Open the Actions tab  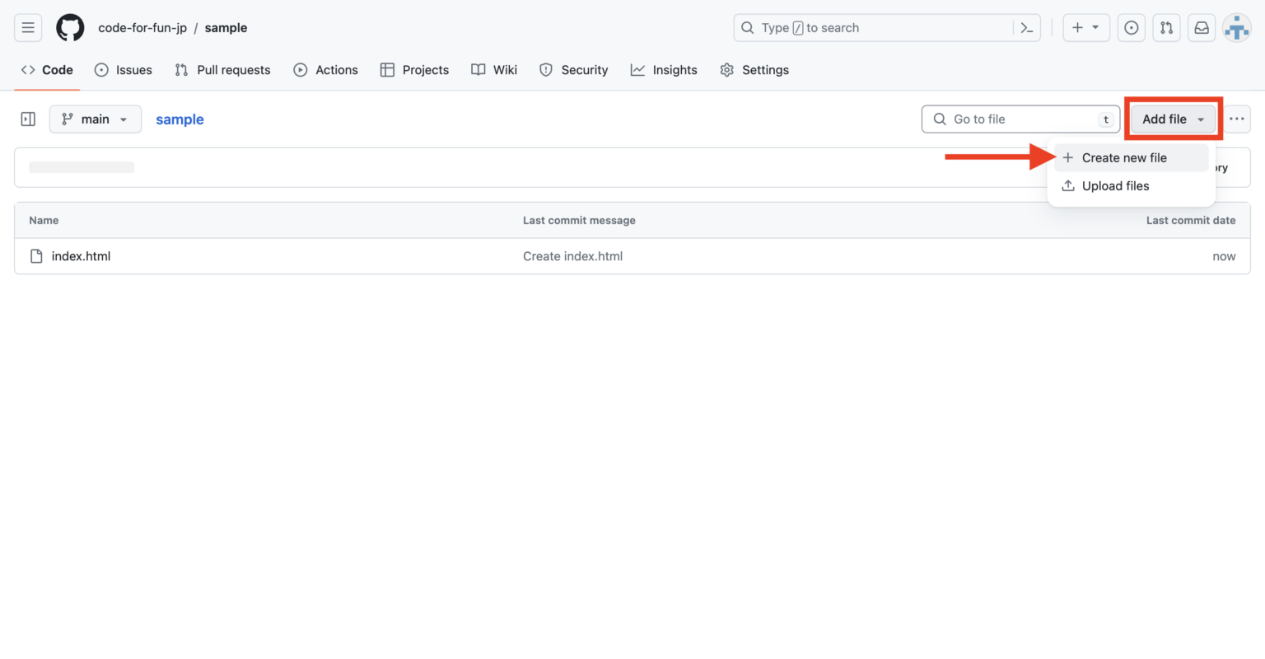(x=326, y=70)
